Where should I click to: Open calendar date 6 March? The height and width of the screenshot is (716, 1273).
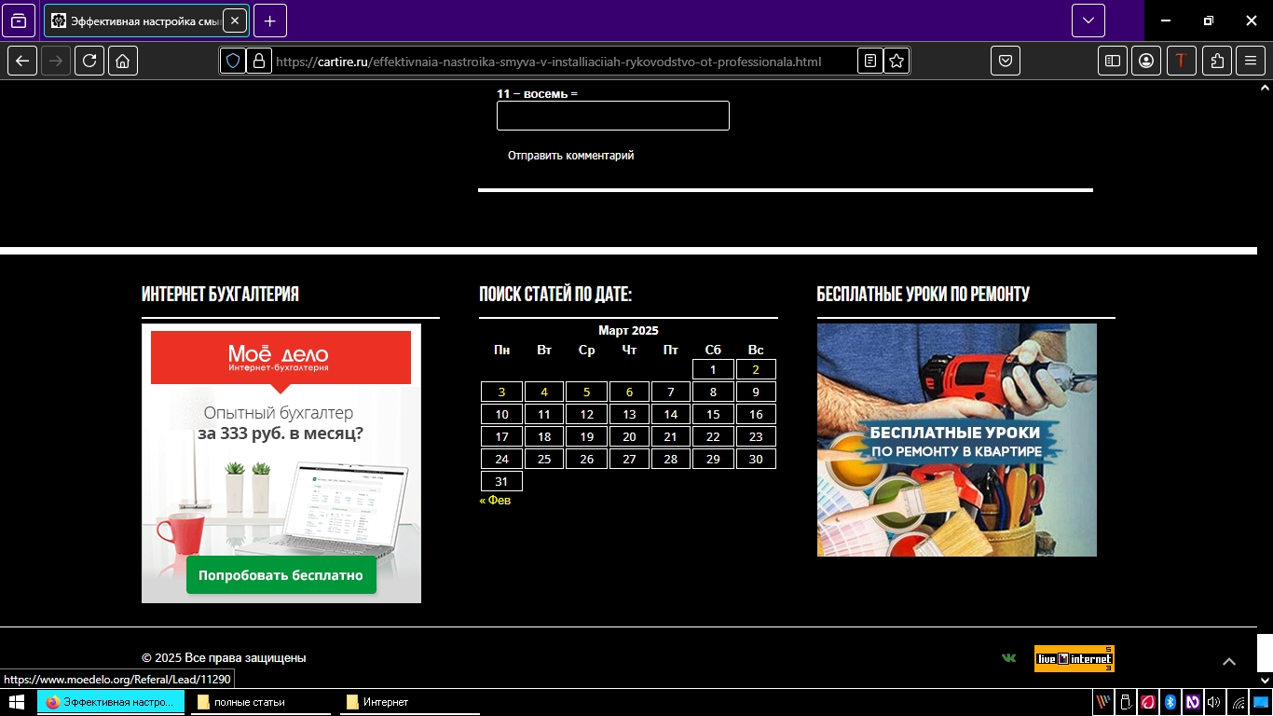pyautogui.click(x=629, y=392)
